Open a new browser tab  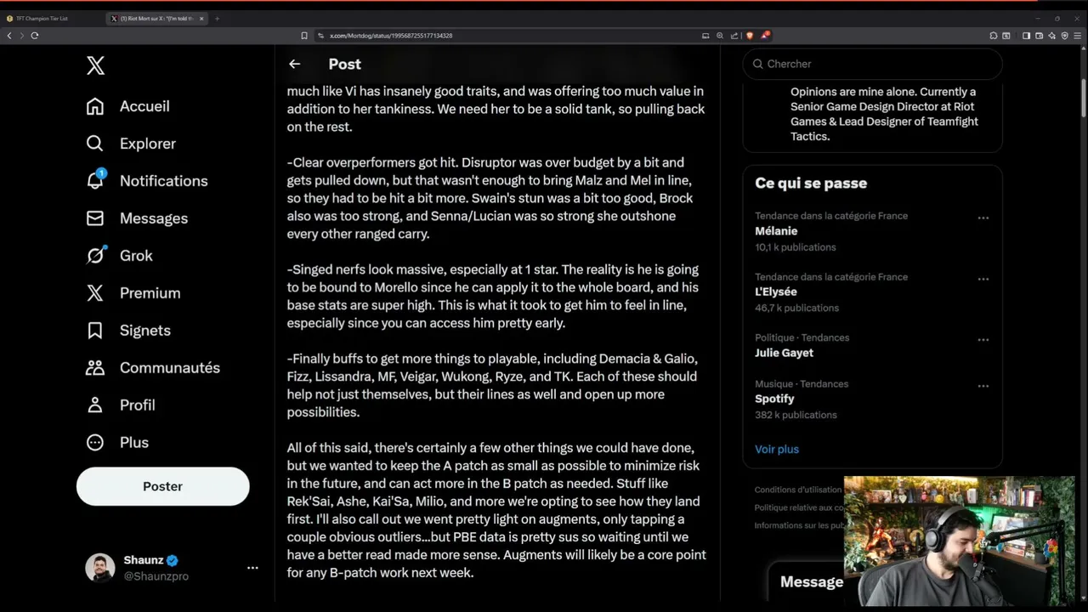coord(217,18)
